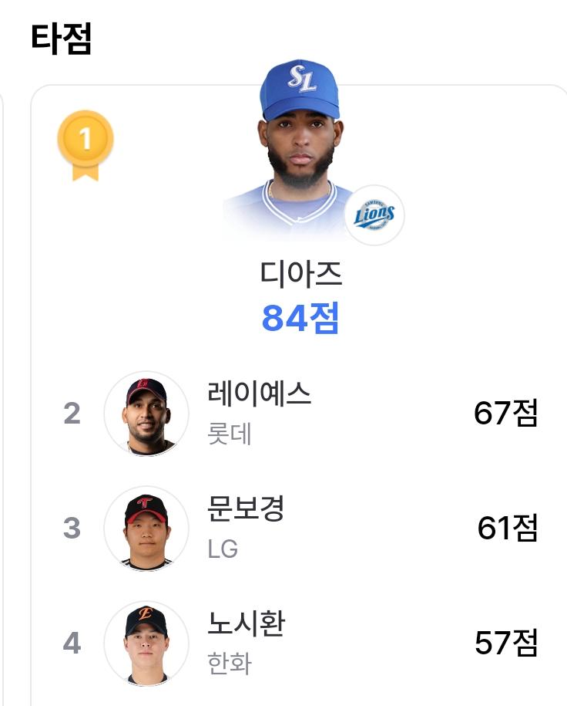This screenshot has height=706, width=567.
Task: Tap rank number 4 in list
Action: (x=72, y=643)
